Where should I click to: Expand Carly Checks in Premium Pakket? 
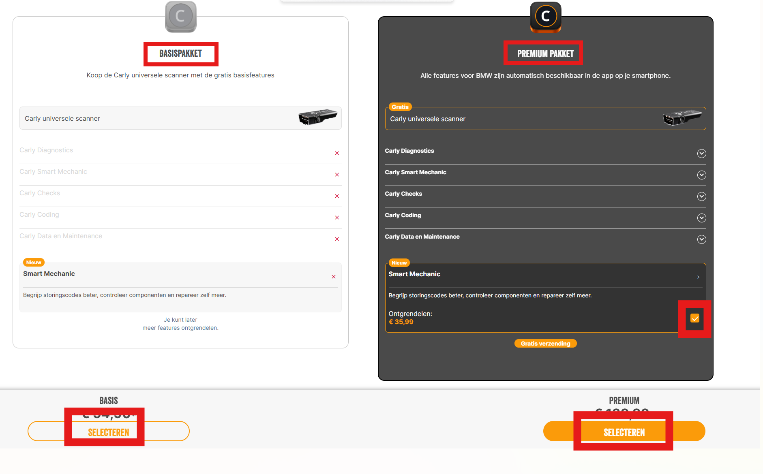pyautogui.click(x=702, y=196)
